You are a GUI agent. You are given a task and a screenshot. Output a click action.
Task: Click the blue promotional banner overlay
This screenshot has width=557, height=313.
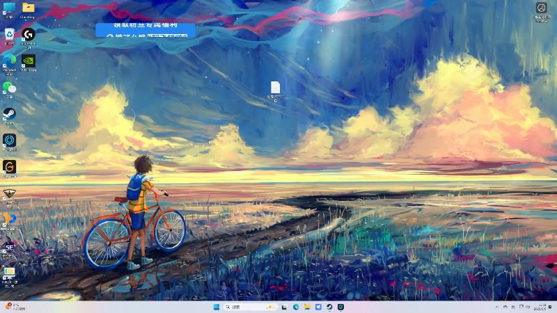click(x=146, y=30)
